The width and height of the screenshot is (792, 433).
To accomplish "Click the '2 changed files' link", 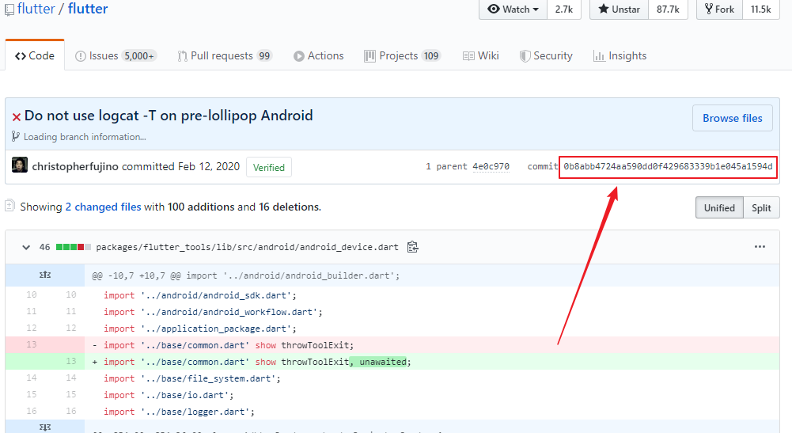I will pos(103,207).
